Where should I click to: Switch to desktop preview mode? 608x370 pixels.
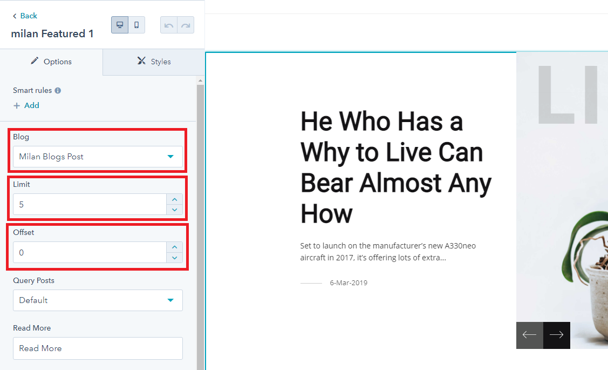click(x=120, y=25)
